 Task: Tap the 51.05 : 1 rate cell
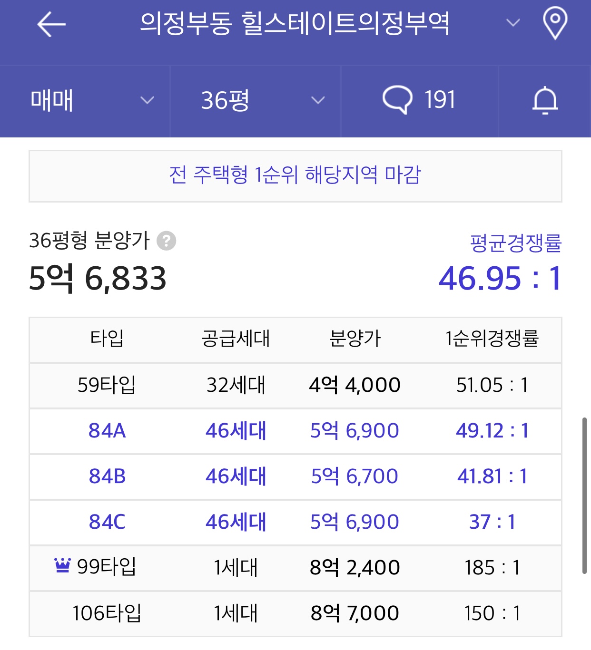(492, 385)
